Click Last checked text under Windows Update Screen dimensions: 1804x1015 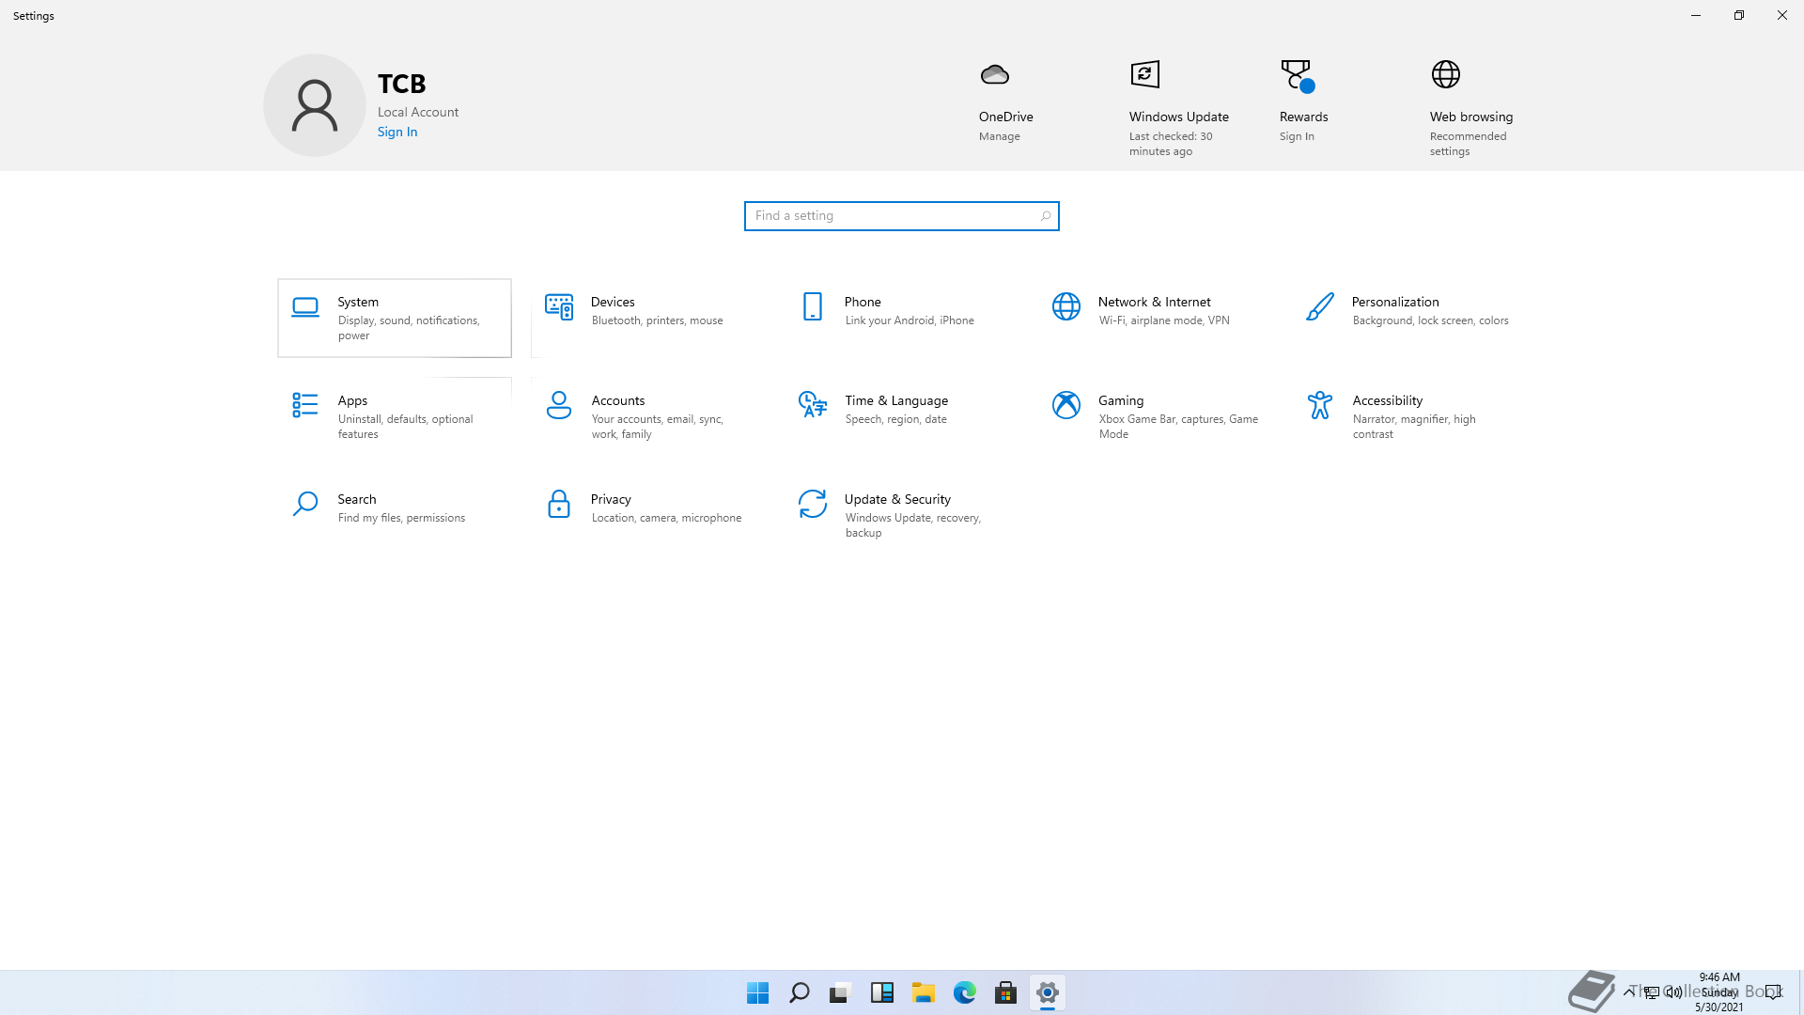pyautogui.click(x=1171, y=144)
